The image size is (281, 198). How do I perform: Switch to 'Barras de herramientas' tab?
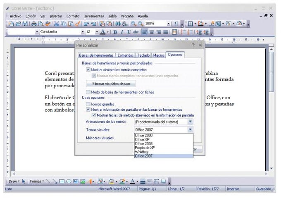coord(96,55)
